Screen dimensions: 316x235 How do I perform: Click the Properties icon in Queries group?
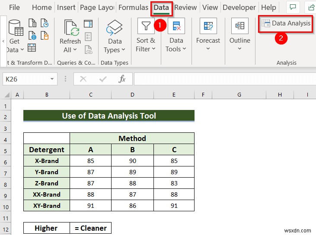click(x=88, y=37)
